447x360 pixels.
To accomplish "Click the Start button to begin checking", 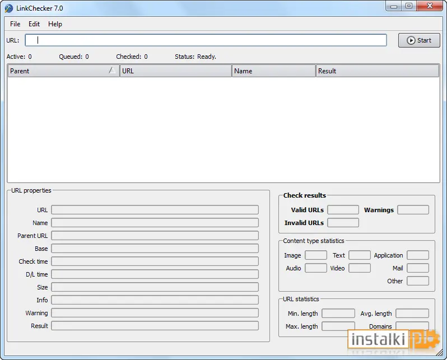I will pyautogui.click(x=419, y=40).
